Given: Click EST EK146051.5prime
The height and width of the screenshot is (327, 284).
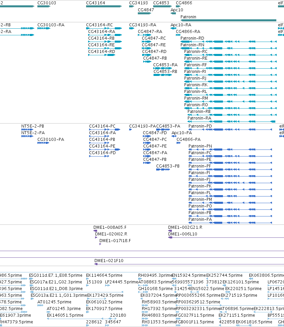Looking at the screenshot, I should point(65,316).
